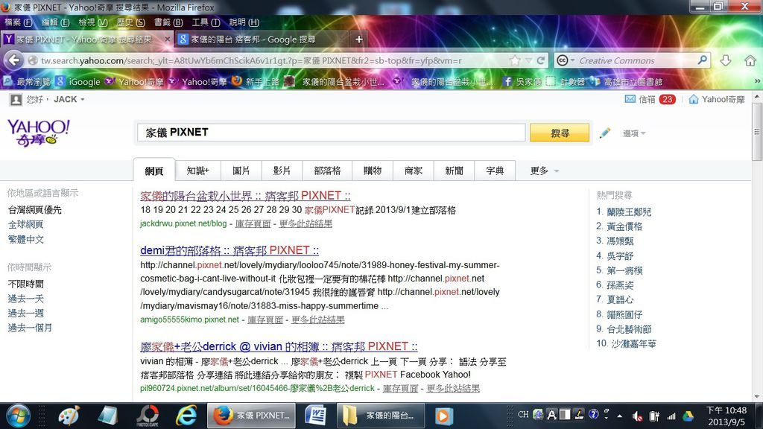Select the 知識+ search tab
Viewport: 763px width, 429px height.
(x=197, y=171)
